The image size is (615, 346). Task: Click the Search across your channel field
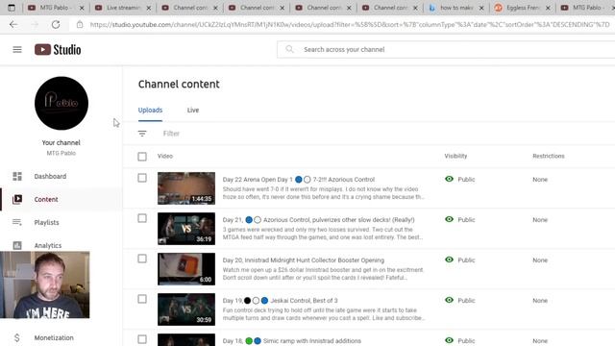(x=446, y=49)
